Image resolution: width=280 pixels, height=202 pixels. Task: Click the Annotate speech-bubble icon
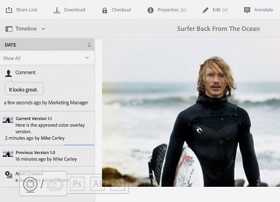click(x=247, y=10)
